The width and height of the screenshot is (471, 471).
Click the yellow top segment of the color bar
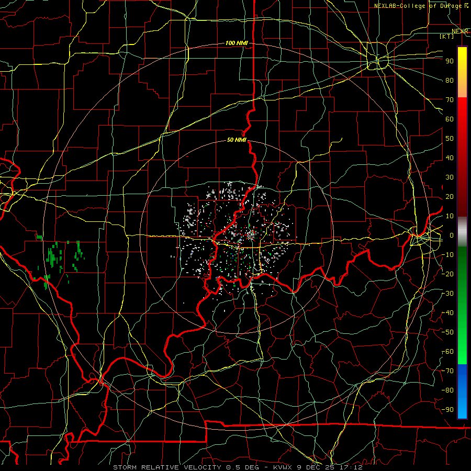coord(462,72)
